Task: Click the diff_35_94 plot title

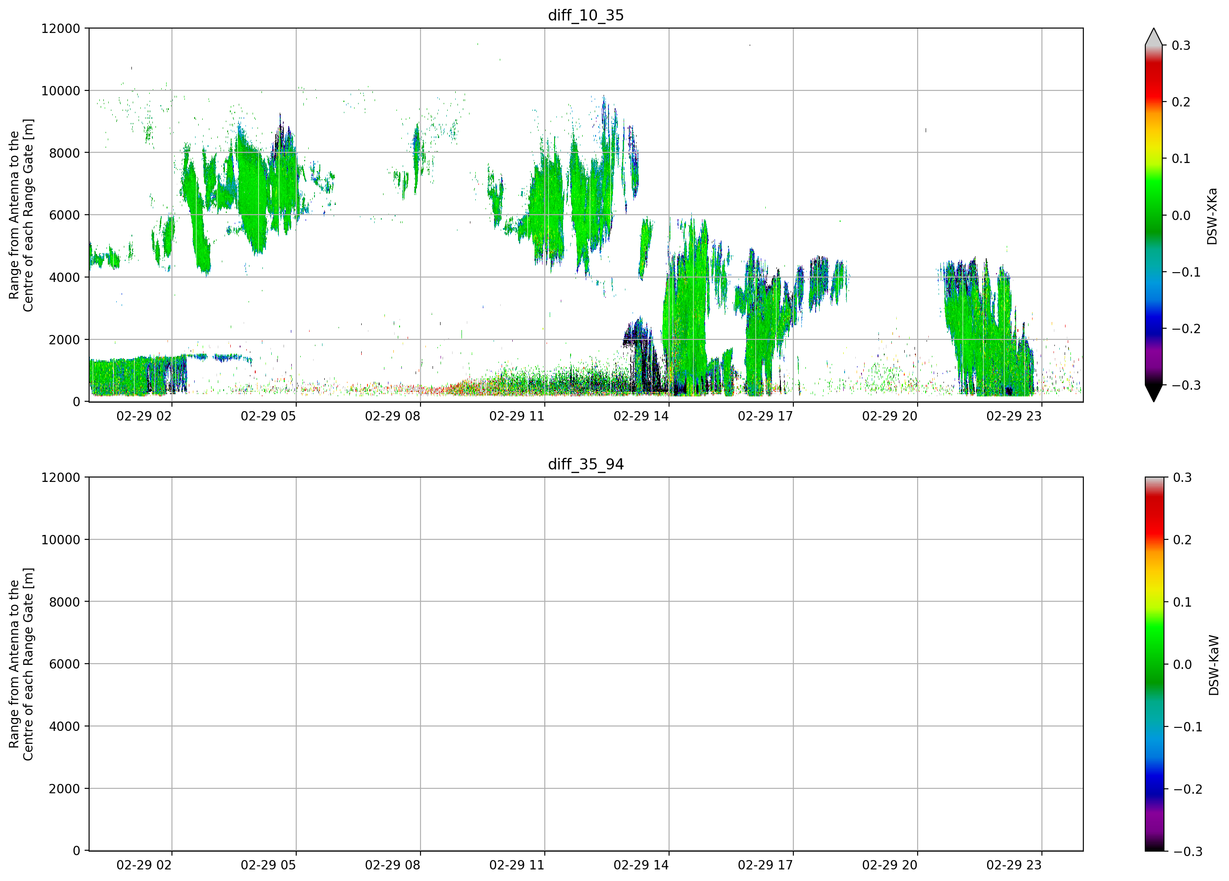Action: [x=586, y=465]
